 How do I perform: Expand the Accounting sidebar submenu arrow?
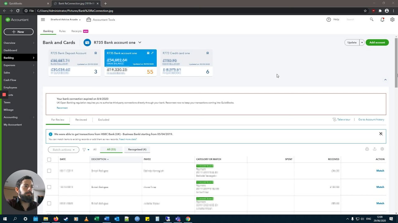pyautogui.click(x=34, y=117)
